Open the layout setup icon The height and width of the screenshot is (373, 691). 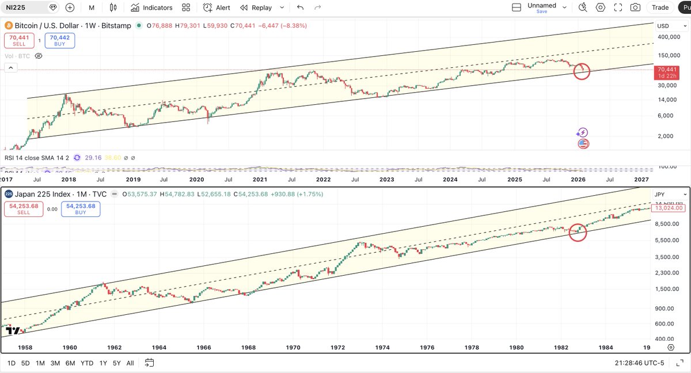[517, 7]
